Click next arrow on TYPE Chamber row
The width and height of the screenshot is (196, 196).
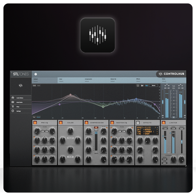[157, 132]
